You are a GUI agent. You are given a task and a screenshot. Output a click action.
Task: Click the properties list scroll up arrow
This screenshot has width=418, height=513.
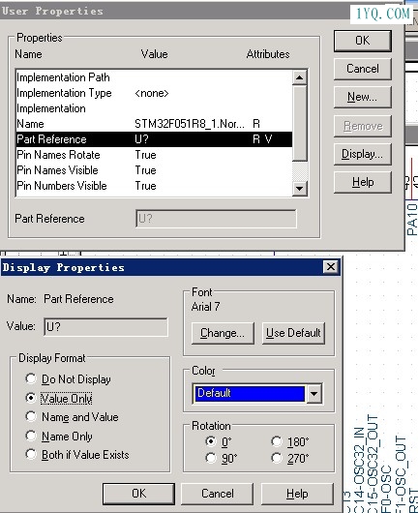(x=300, y=77)
